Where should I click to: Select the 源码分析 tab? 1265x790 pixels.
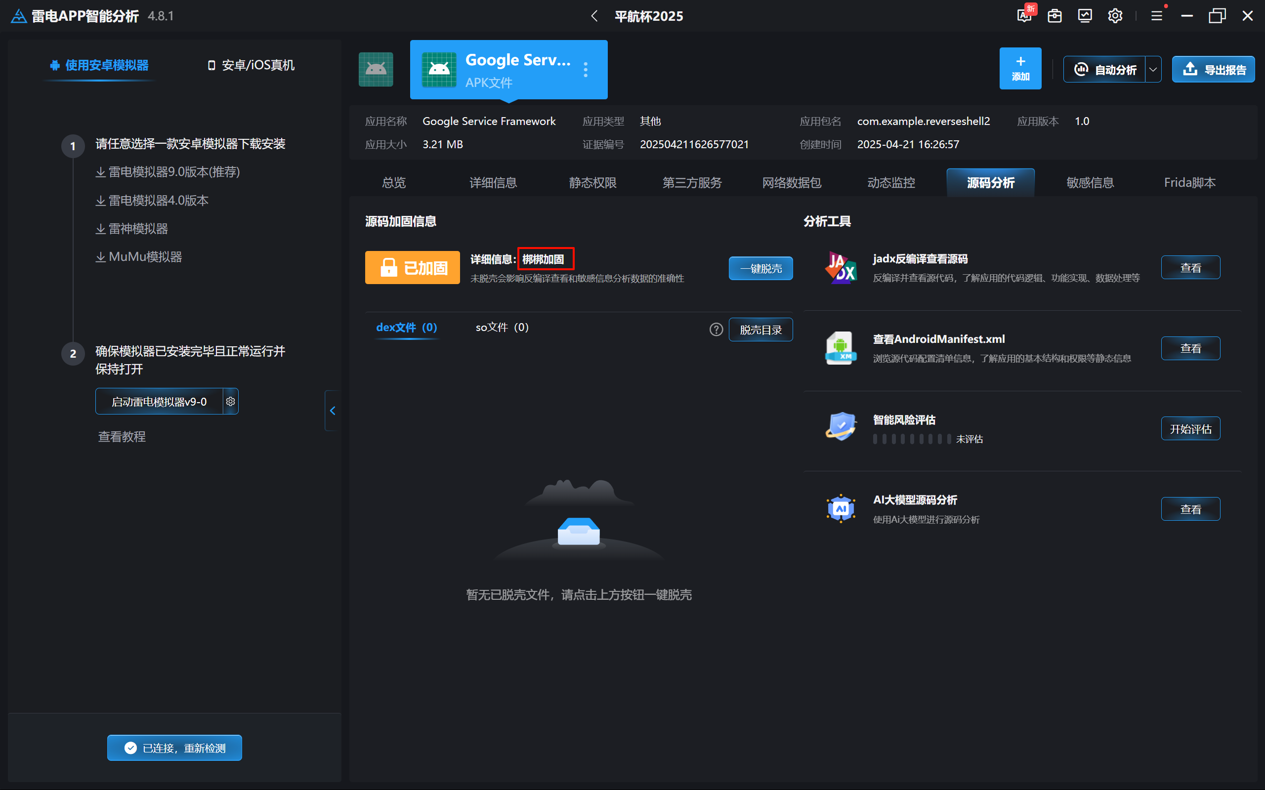991,183
